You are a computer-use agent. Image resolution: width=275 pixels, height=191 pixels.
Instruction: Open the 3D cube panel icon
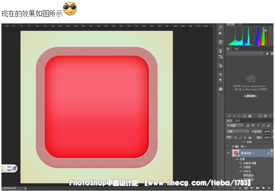(221, 89)
